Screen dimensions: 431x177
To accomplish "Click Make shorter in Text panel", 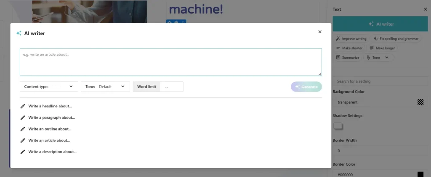I will point(349,48).
